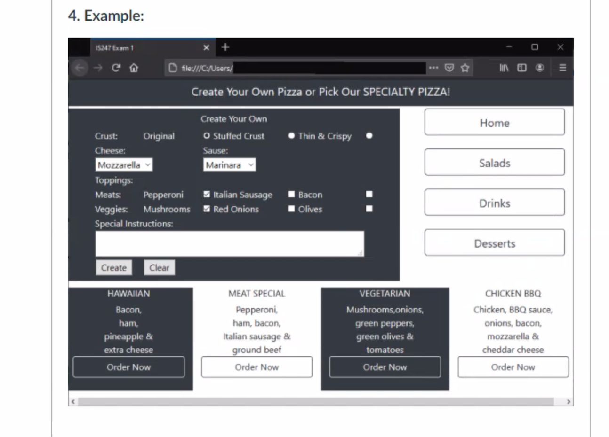Screen dimensions: 609x437
Task: Order the HAWAIIAN specialty pizza
Action: (x=128, y=367)
